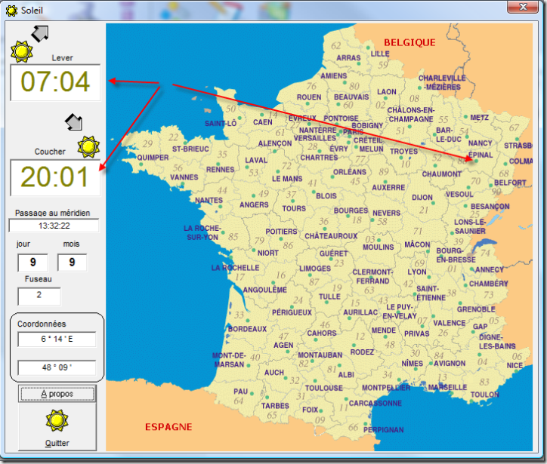Click the latitude field showing 48° 09'
This screenshot has width=547, height=464.
point(57,368)
